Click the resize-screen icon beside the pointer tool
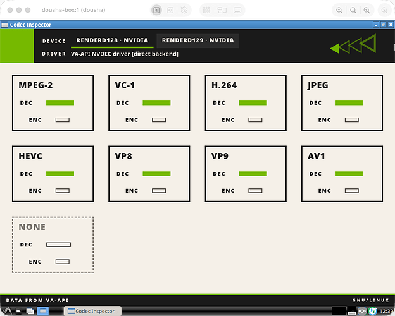The image size is (395, 316). (170, 10)
